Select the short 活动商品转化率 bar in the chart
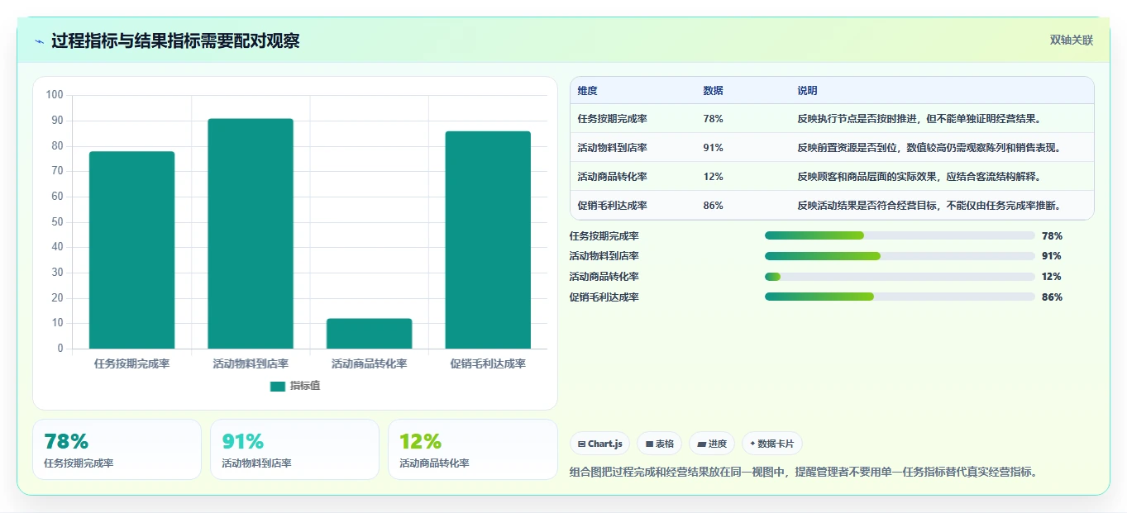This screenshot has width=1127, height=513. pos(370,334)
